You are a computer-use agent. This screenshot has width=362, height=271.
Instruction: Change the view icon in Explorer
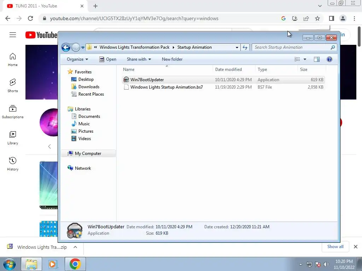297,59
